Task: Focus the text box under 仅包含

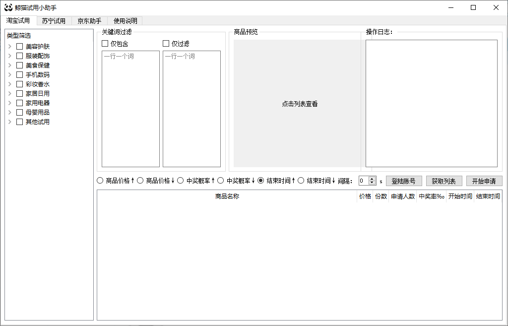Action: [130, 109]
